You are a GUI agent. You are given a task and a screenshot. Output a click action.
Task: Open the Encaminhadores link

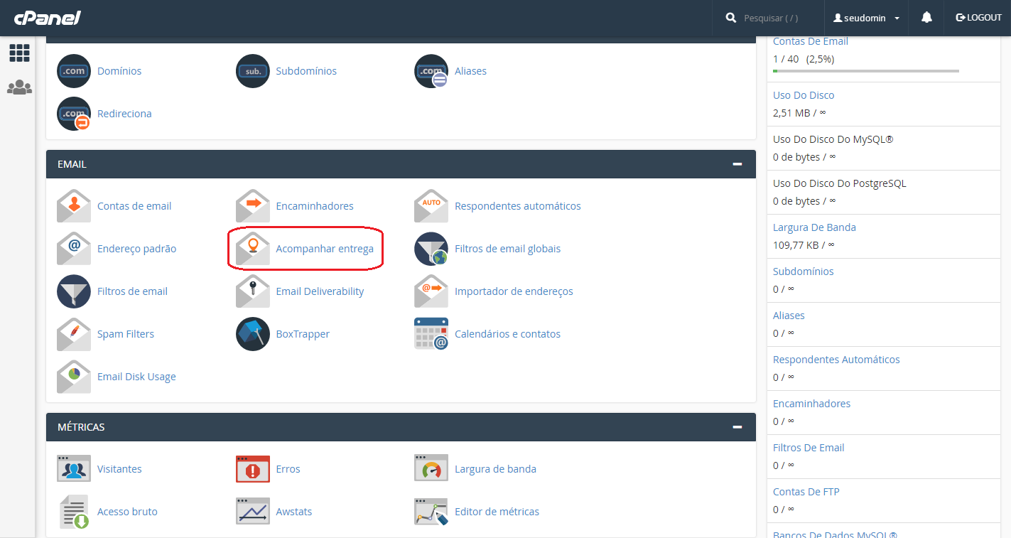tap(315, 206)
